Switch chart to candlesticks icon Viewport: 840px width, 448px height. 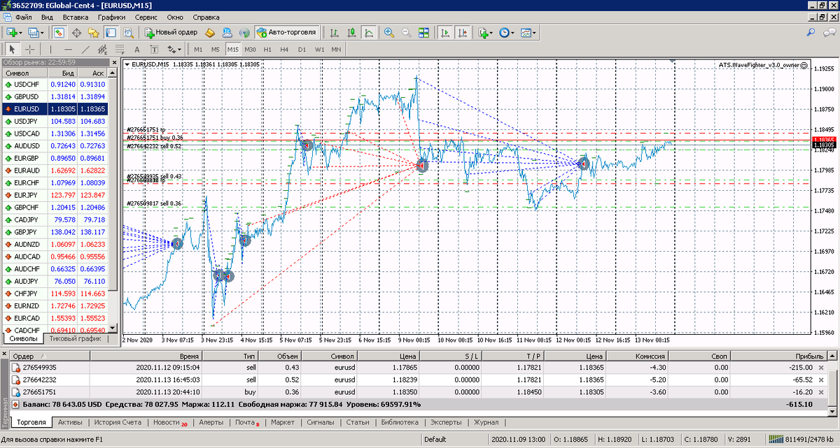coord(351,32)
